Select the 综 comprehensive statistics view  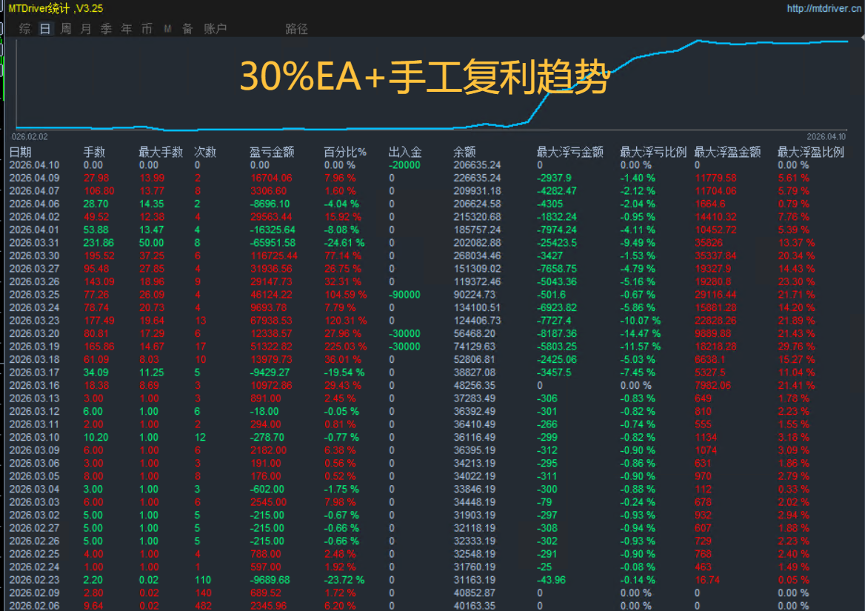click(24, 28)
